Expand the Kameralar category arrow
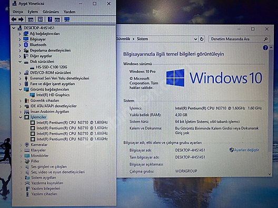The height and width of the screenshot is (208, 278). [21, 144]
